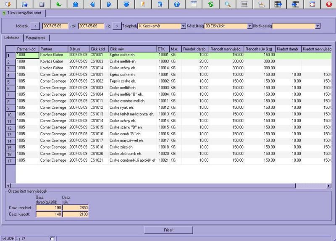The width and height of the screenshot is (336, 241).
Task: Jump to last record with double-down arrow
Action: tap(126, 4)
